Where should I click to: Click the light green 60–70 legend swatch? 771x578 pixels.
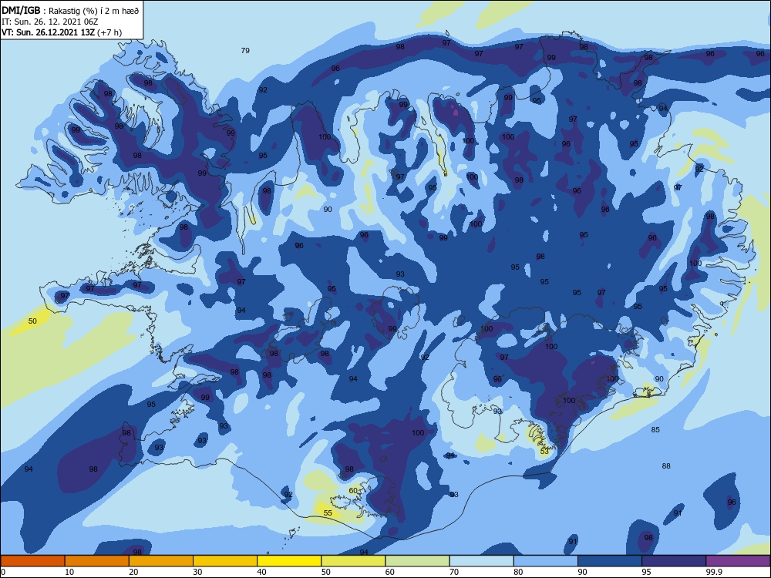coord(417,561)
